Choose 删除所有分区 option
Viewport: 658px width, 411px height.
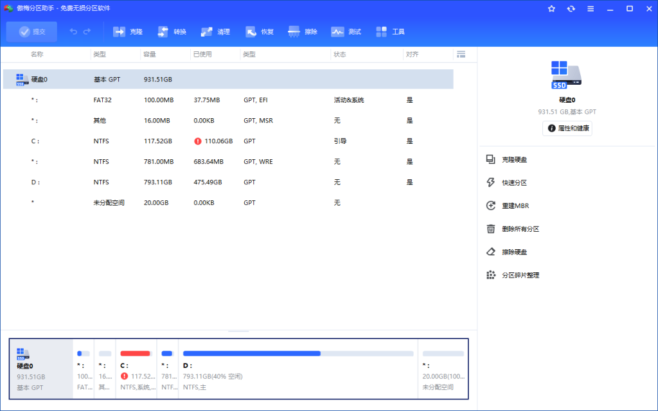pos(520,229)
